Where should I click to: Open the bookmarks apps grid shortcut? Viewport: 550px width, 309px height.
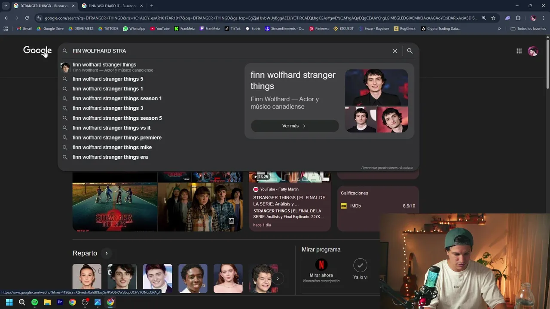[6, 29]
